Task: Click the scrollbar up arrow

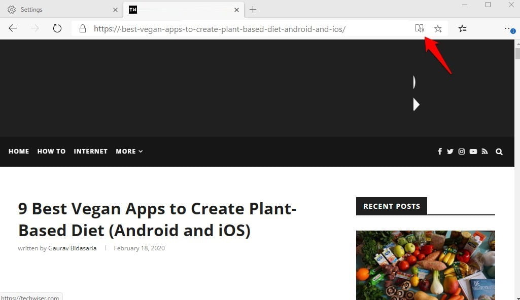Action: [517, 44]
